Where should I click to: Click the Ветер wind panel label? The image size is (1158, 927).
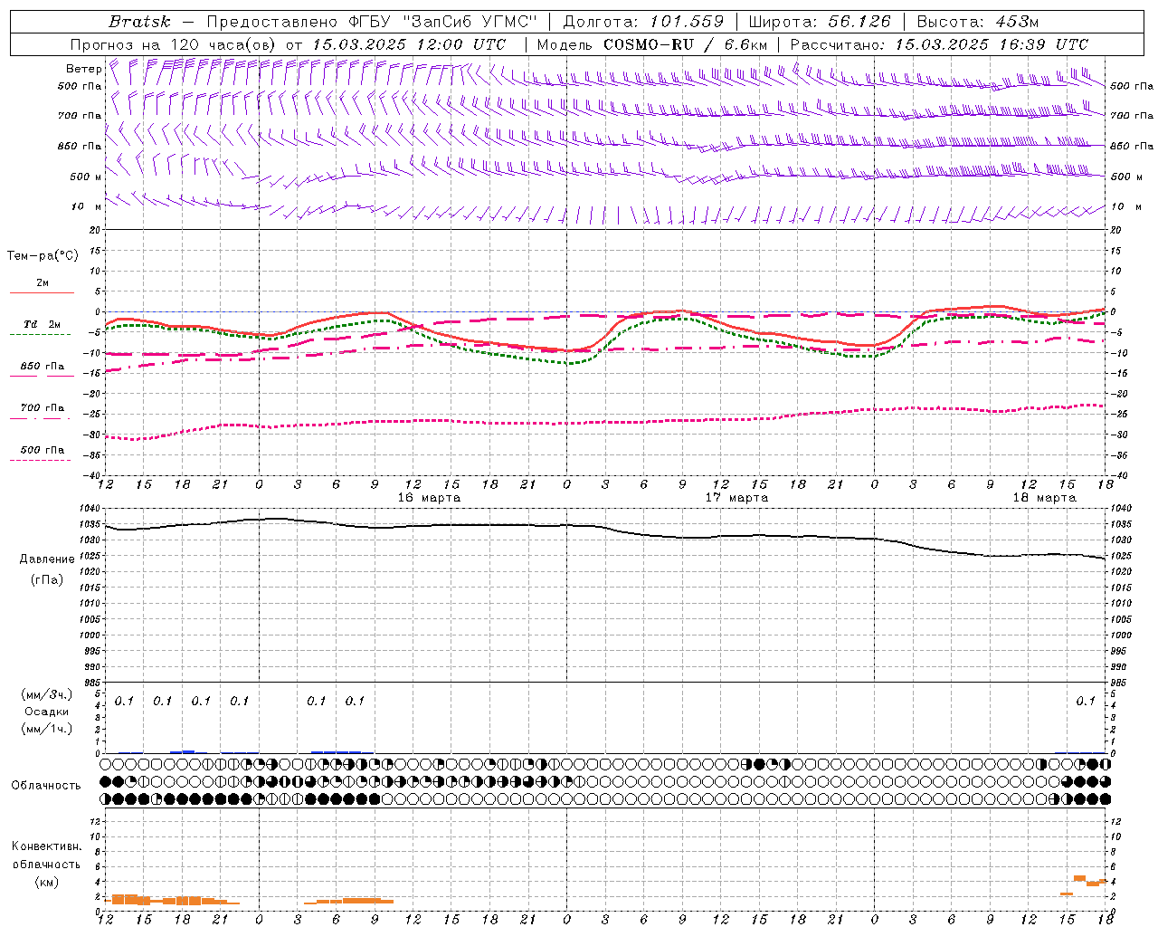(84, 69)
